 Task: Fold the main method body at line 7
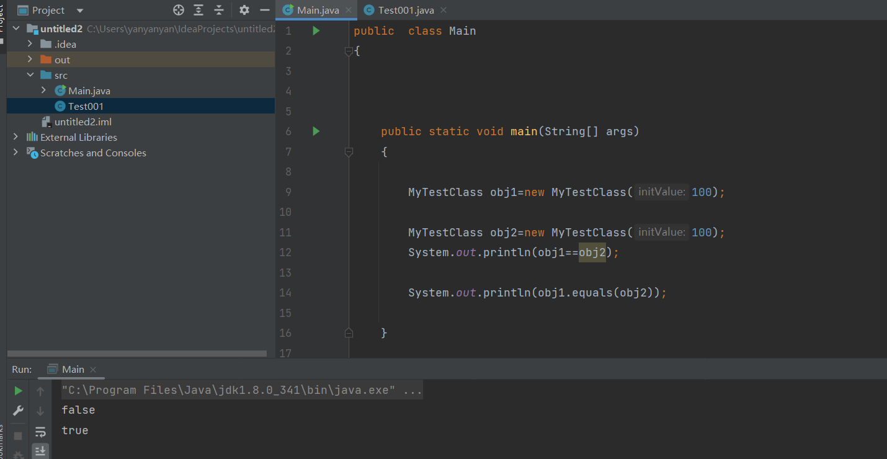click(349, 152)
